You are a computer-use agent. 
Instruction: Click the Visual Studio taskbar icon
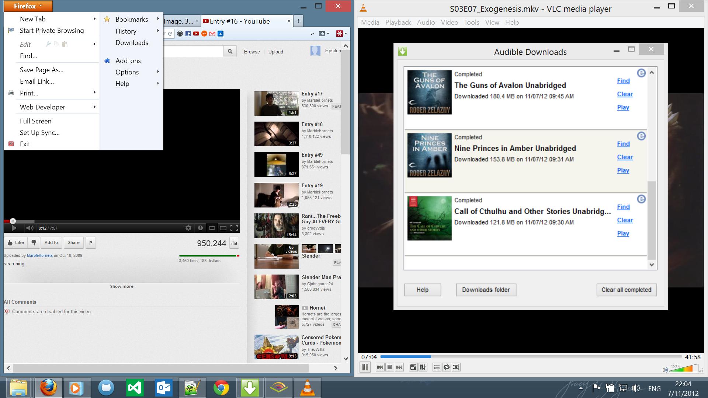click(135, 387)
